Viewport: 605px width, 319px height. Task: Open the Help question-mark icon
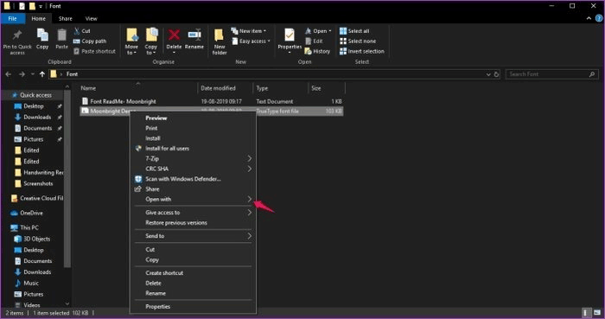coord(599,18)
